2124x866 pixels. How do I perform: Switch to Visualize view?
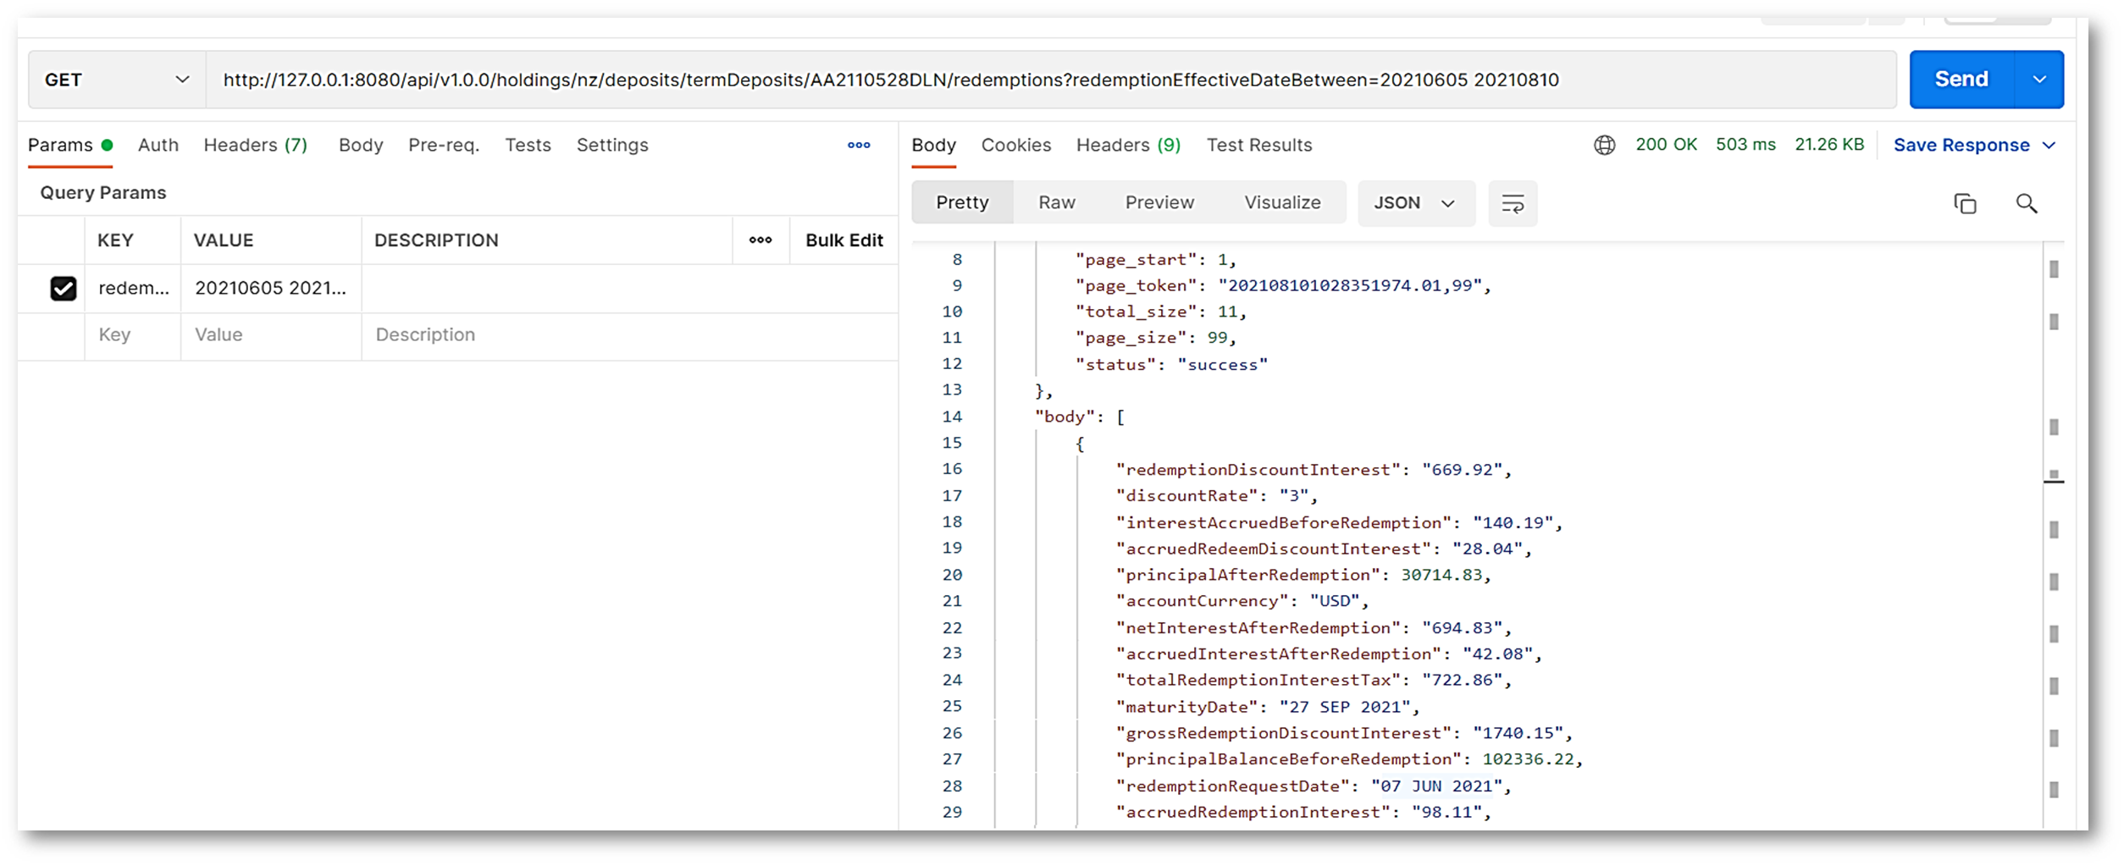1281,203
